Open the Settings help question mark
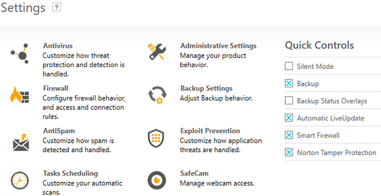The image size is (381, 196). (56, 8)
